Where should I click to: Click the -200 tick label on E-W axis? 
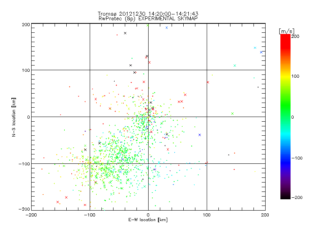pos(31,215)
